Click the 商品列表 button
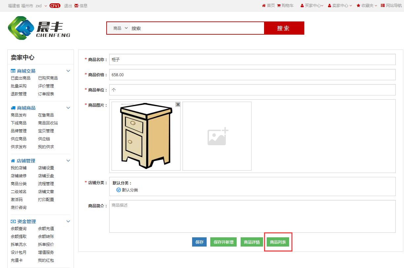The height and width of the screenshot is (268, 404). tap(278, 242)
